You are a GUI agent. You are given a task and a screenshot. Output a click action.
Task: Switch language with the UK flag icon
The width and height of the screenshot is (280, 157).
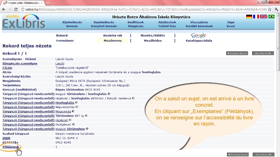264,17
